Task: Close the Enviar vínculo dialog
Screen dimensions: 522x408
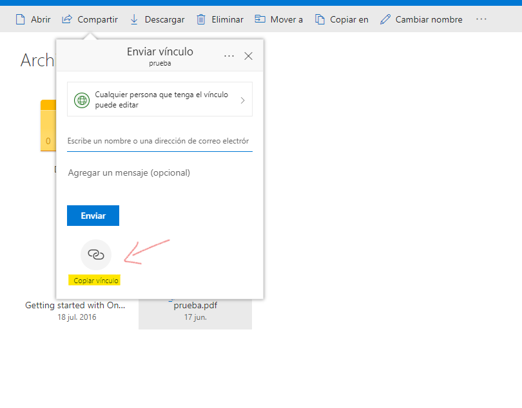Action: click(x=248, y=56)
